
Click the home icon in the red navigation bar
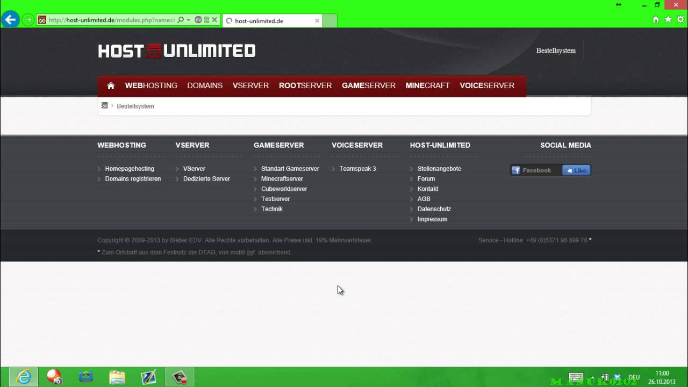click(x=111, y=85)
